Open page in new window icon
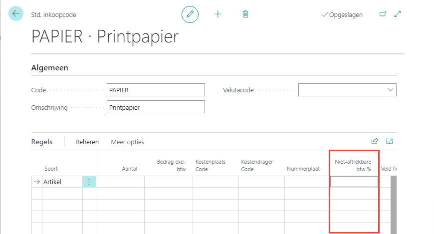Screen dimensions: 434x234 pyautogui.click(x=383, y=14)
